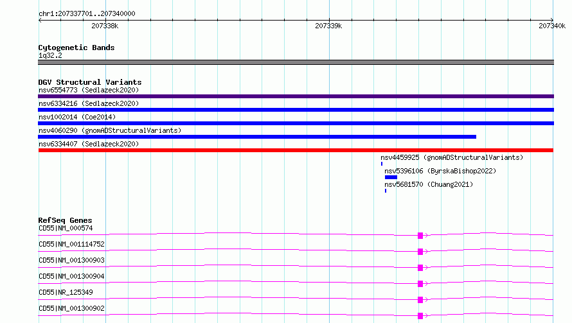
Task: Click the 207340k ruler tick label
Action: [x=552, y=26]
